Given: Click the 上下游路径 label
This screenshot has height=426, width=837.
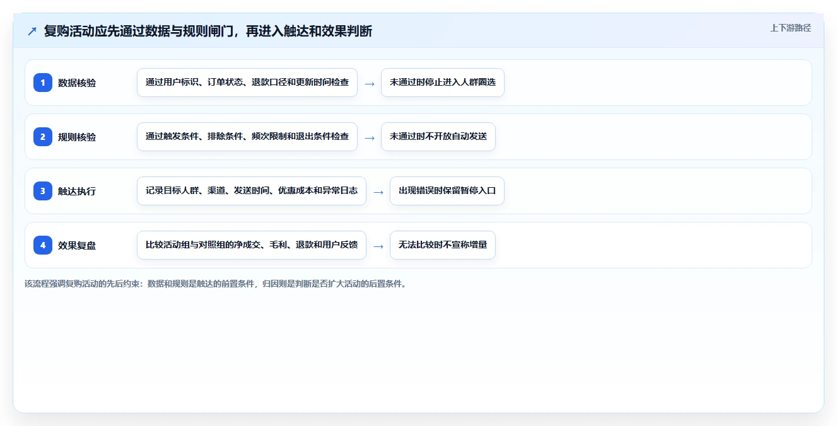Looking at the screenshot, I should 790,28.
